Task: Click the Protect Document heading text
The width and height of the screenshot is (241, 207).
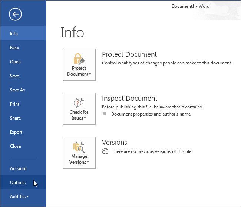Action: 129,54
